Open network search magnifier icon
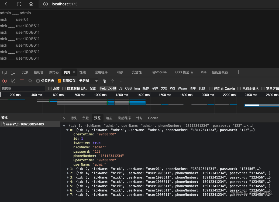Image resolution: width=279 pixels, height=202 pixels. (x=30, y=81)
